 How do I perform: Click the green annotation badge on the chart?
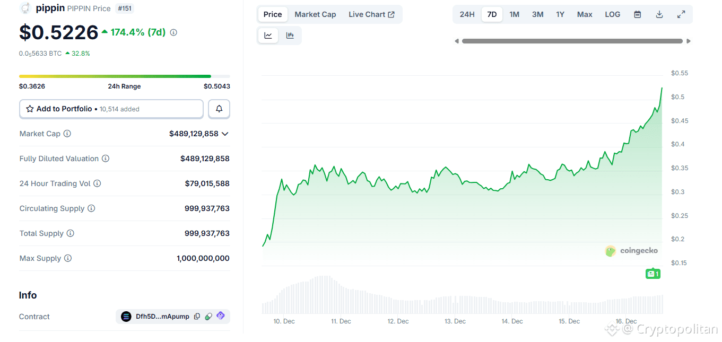[x=653, y=273]
